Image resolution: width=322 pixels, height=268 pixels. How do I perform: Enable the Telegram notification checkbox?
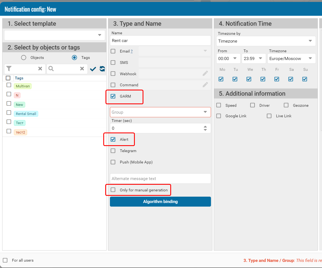tap(113, 151)
